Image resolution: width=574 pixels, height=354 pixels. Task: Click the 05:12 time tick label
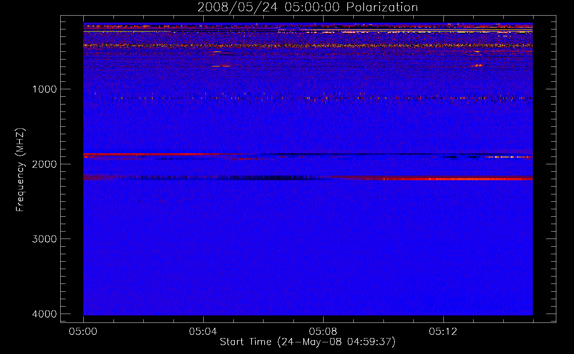pyautogui.click(x=443, y=332)
